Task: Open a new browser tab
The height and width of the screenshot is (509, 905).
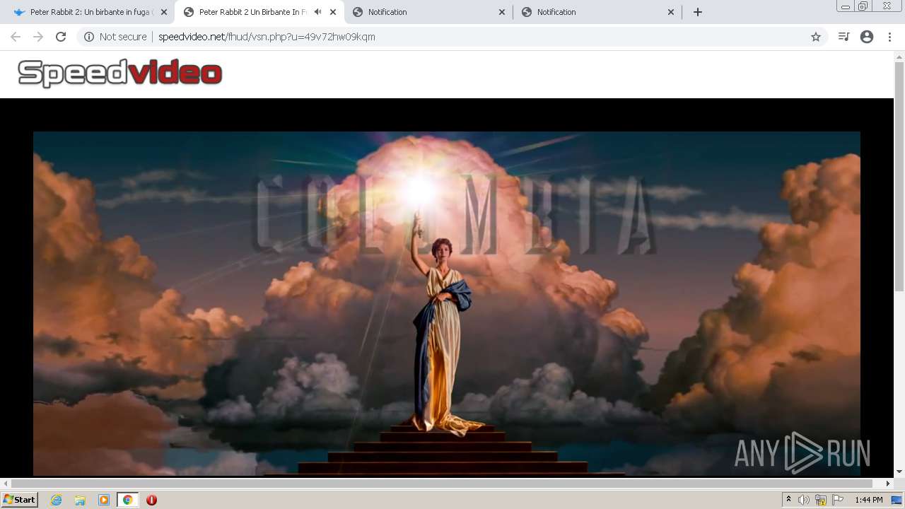Action: tap(698, 12)
